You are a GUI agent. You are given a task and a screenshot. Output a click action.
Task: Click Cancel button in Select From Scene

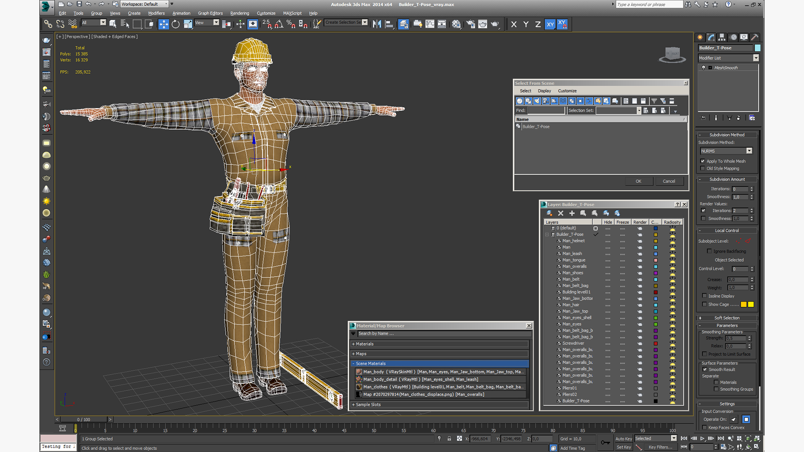pyautogui.click(x=669, y=181)
